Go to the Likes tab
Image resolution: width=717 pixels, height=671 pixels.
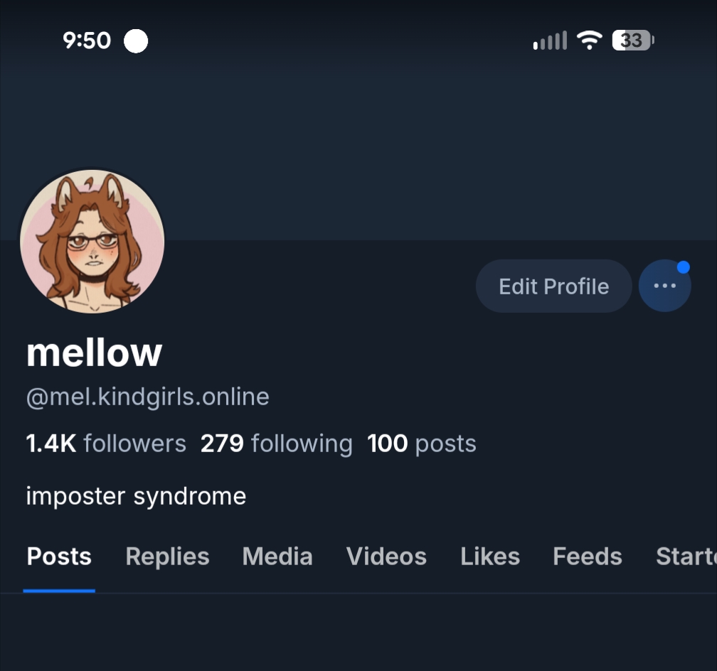[x=489, y=557]
